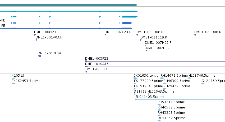Click the DME1-008I21 clone label
This screenshot has width=225, height=122.
(97, 69)
